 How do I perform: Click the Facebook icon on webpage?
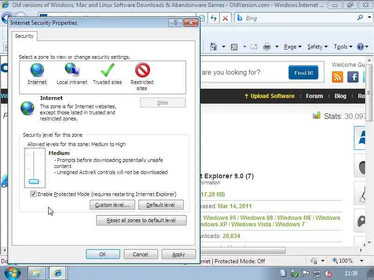(x=353, y=77)
